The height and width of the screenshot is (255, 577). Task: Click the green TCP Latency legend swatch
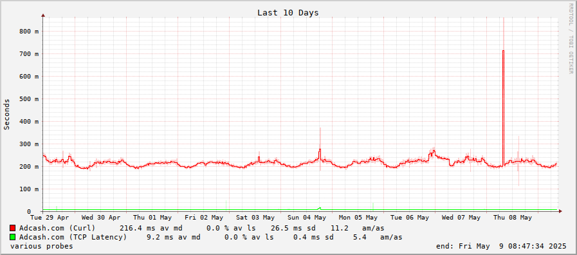click(x=12, y=237)
